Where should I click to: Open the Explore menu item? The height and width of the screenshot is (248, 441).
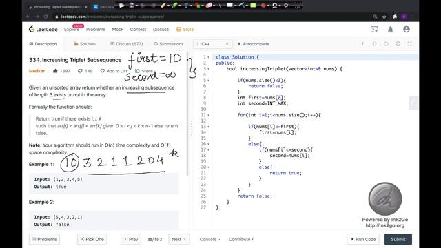coord(72,29)
